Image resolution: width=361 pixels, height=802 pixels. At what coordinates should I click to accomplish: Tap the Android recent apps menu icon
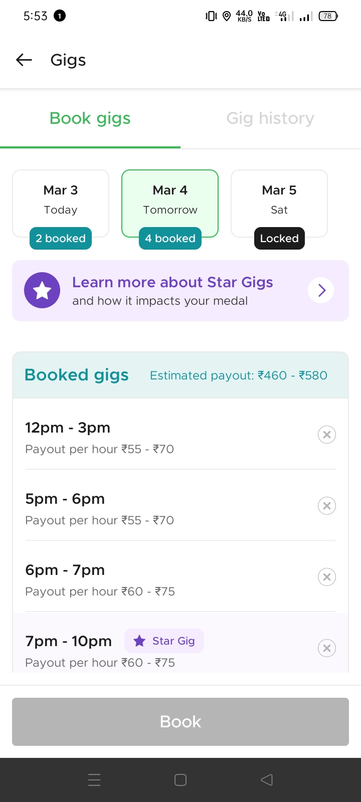click(94, 780)
